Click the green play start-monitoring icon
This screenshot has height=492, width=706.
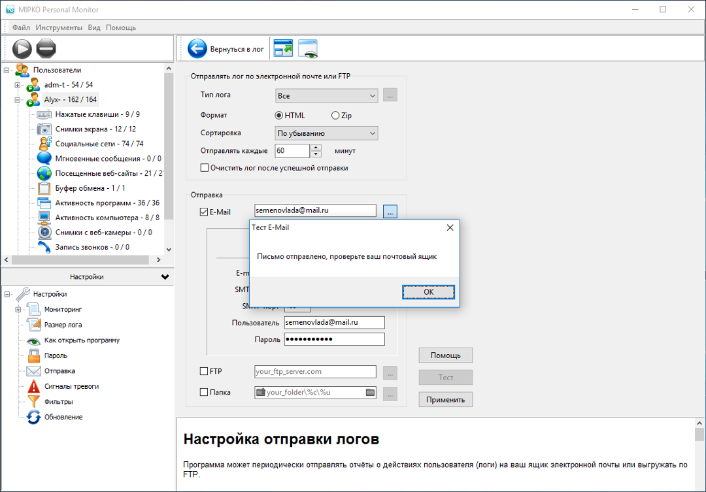coord(22,48)
